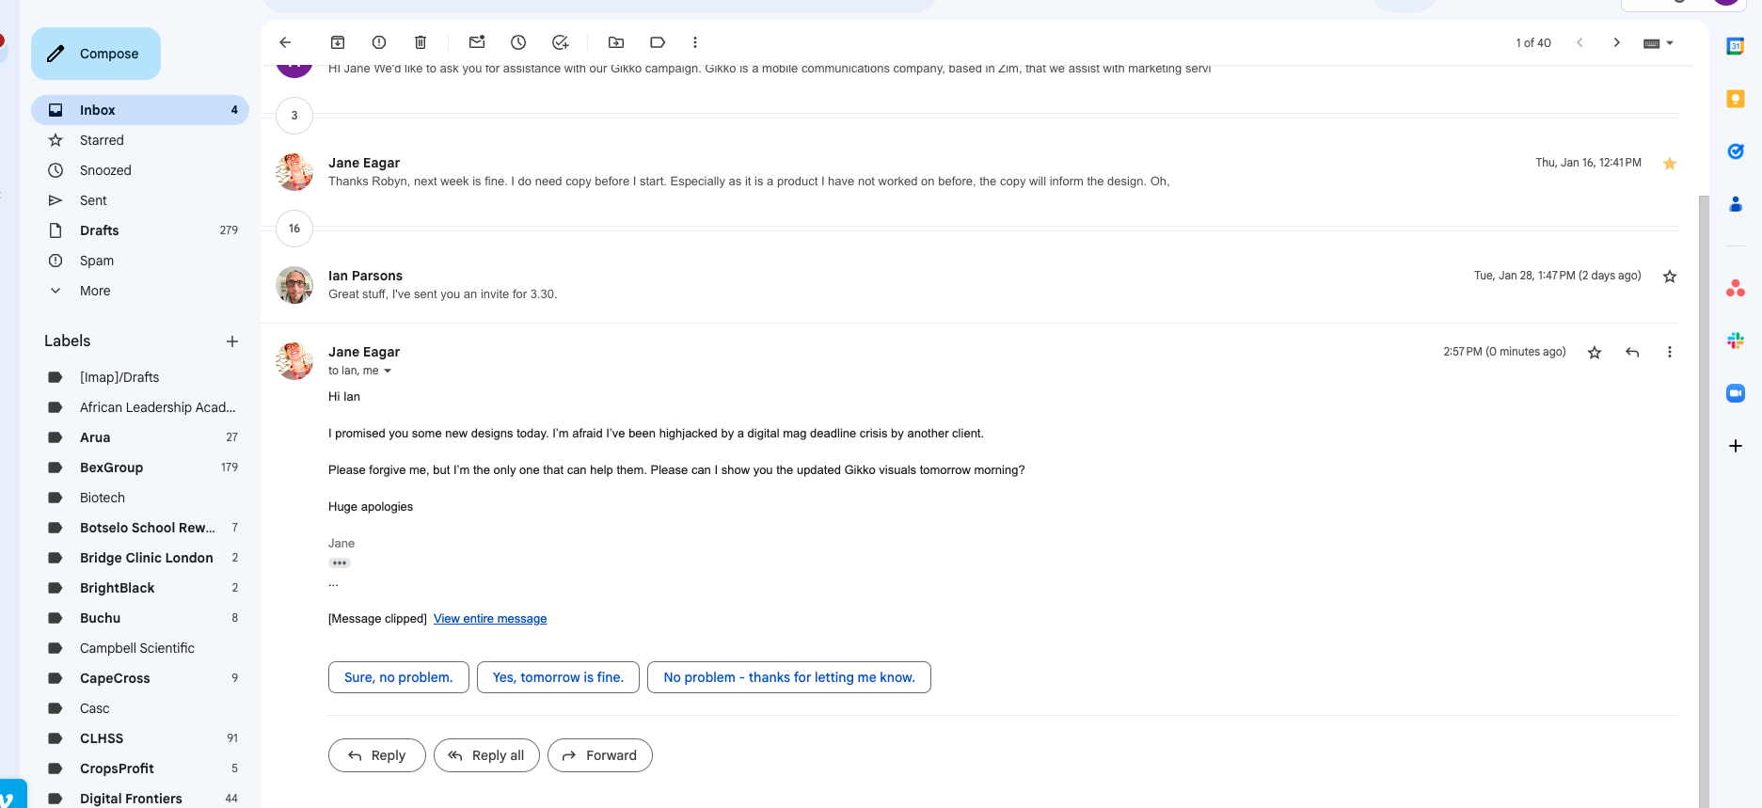Unstar Jane Eagar's Jan 16 message
The image size is (1762, 808).
(x=1670, y=164)
